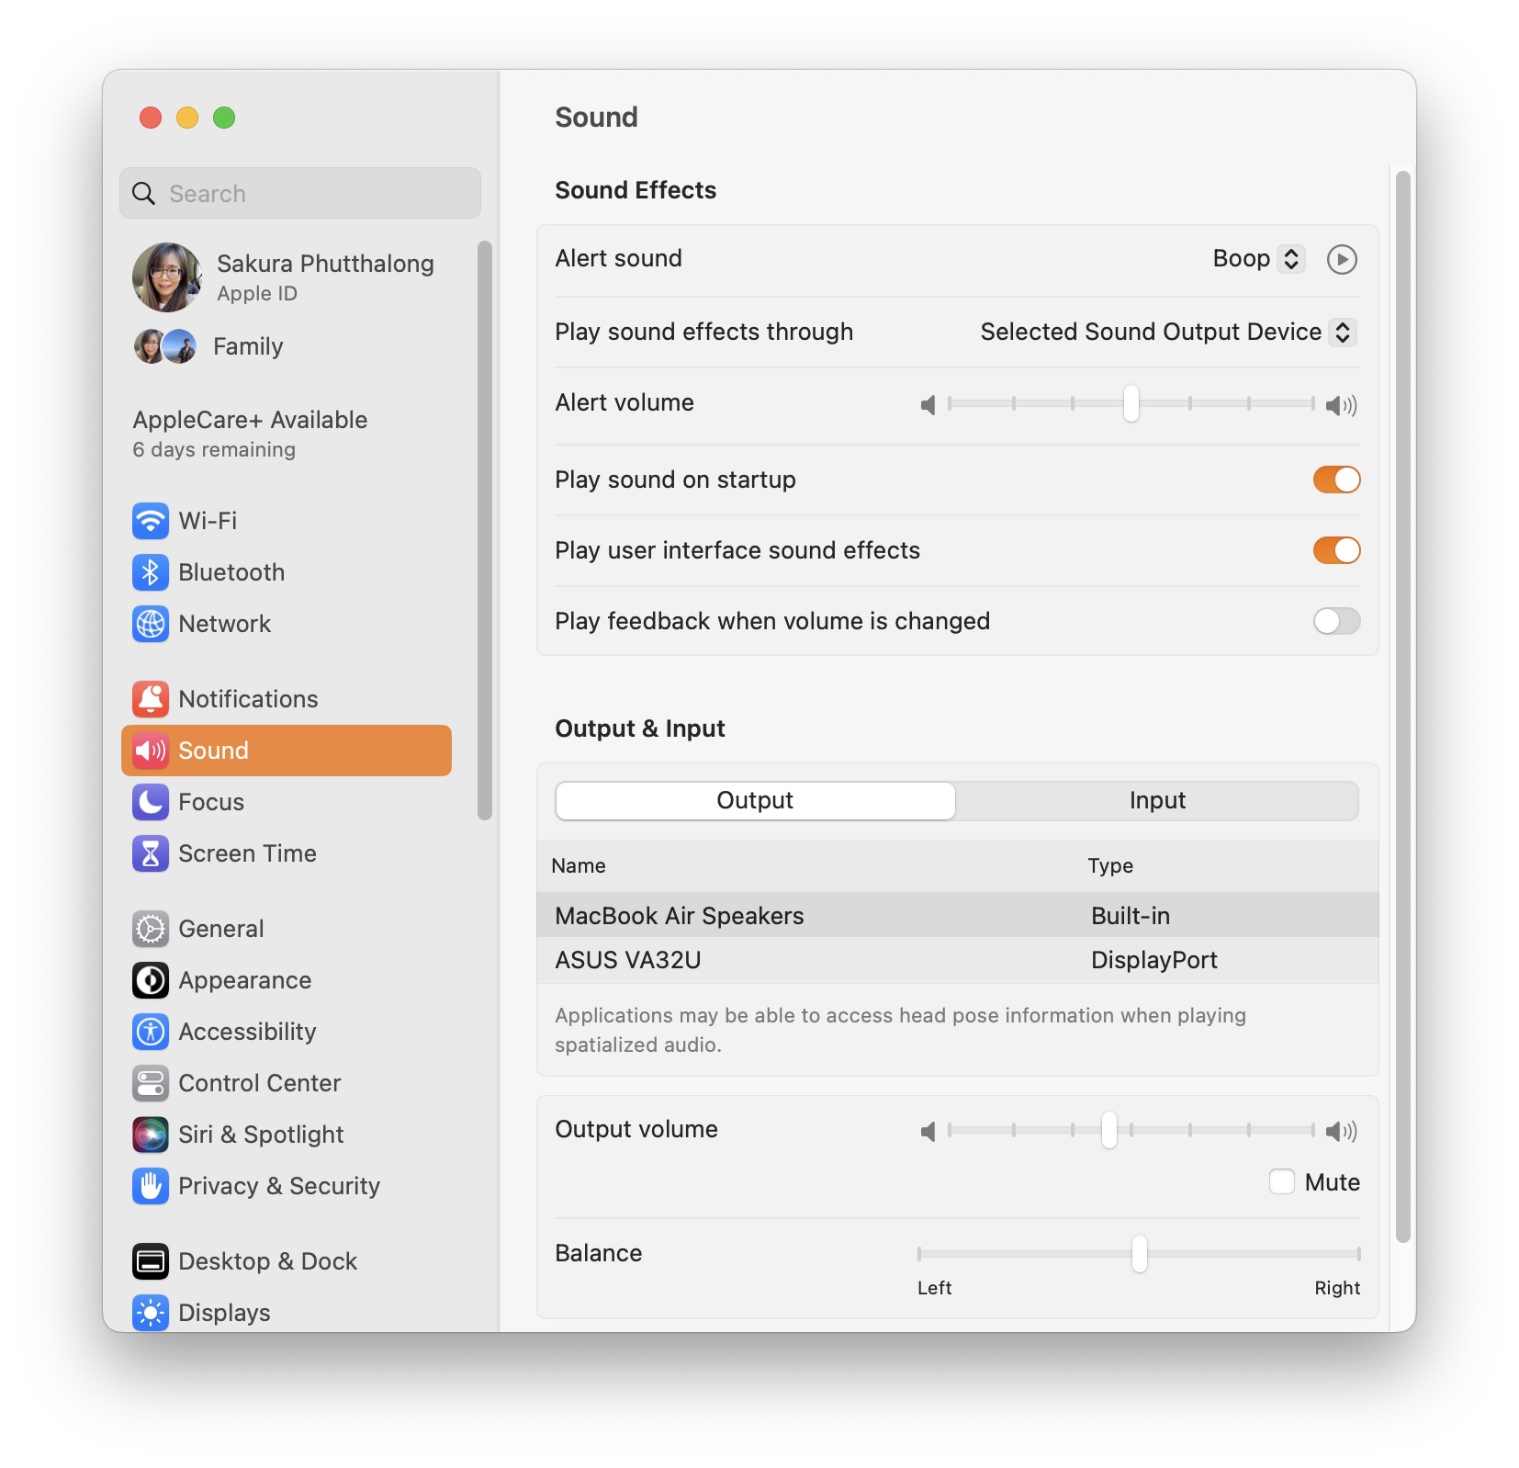Select the Output tab
1519x1468 pixels.
(x=755, y=800)
